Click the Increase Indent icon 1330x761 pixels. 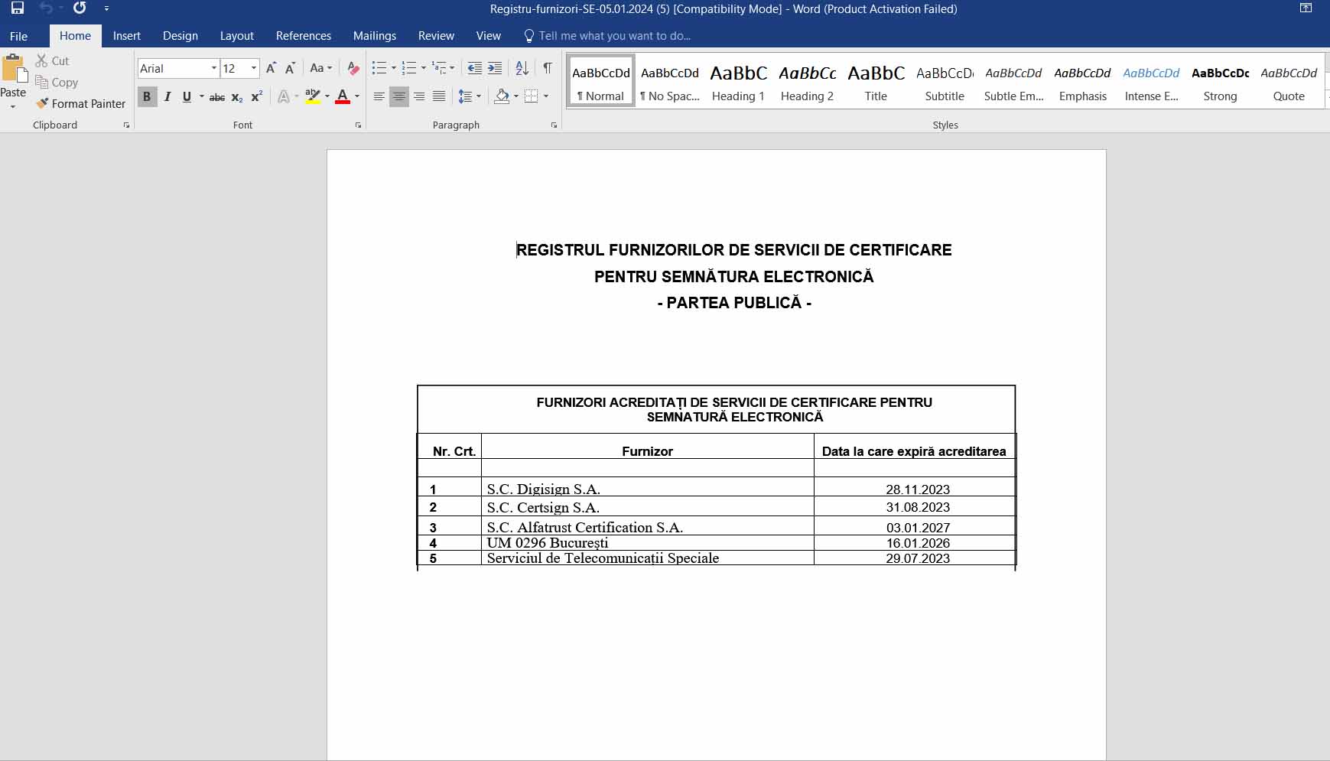click(495, 68)
